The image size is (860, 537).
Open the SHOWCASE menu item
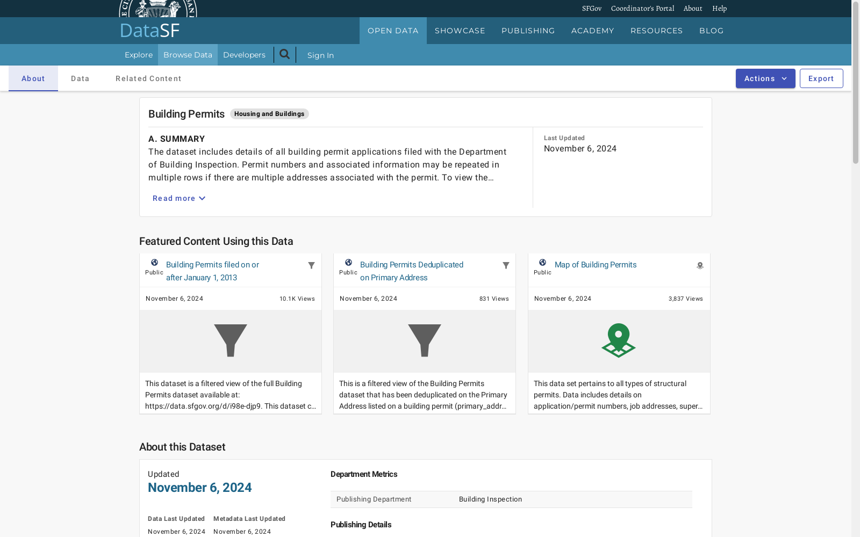point(460,31)
